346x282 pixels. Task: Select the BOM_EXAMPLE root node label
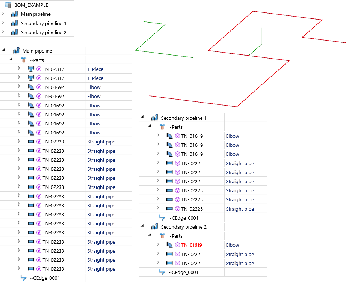(31, 5)
